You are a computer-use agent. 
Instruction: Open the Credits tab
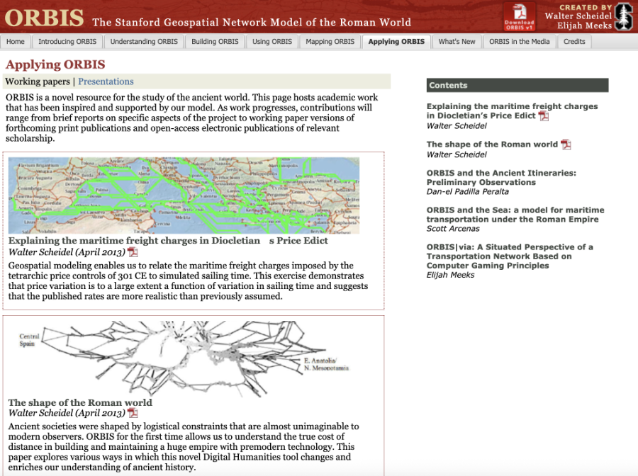tap(574, 42)
